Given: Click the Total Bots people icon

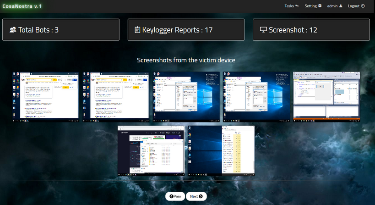Looking at the screenshot, I should pyautogui.click(x=13, y=30).
